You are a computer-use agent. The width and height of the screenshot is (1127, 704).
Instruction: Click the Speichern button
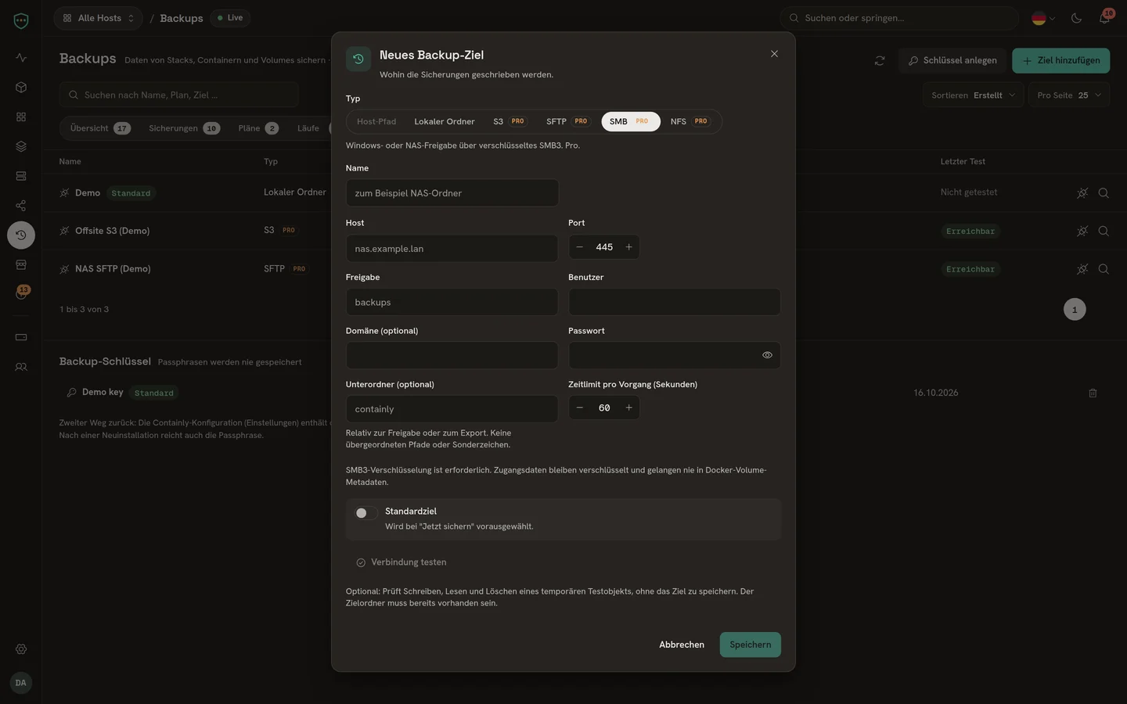pyautogui.click(x=750, y=645)
